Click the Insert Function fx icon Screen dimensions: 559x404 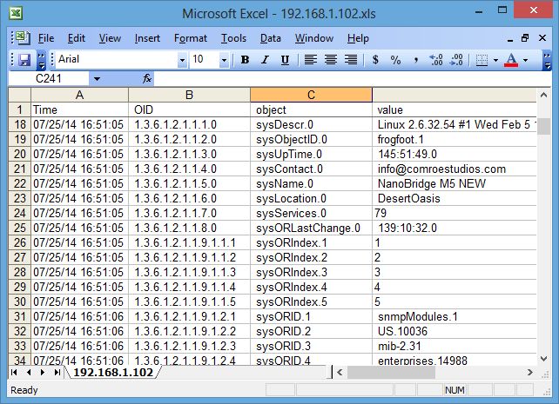coord(146,78)
